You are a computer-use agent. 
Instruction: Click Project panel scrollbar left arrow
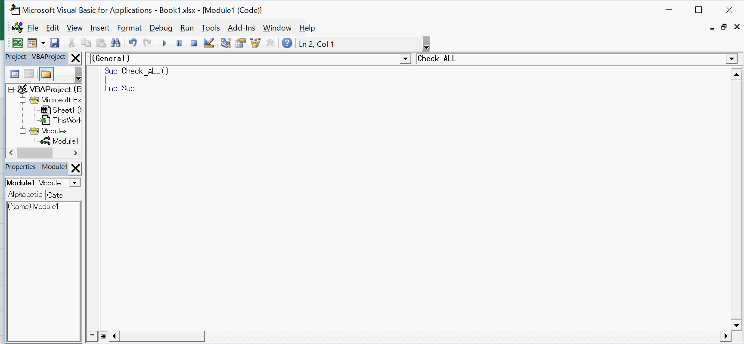[11, 153]
